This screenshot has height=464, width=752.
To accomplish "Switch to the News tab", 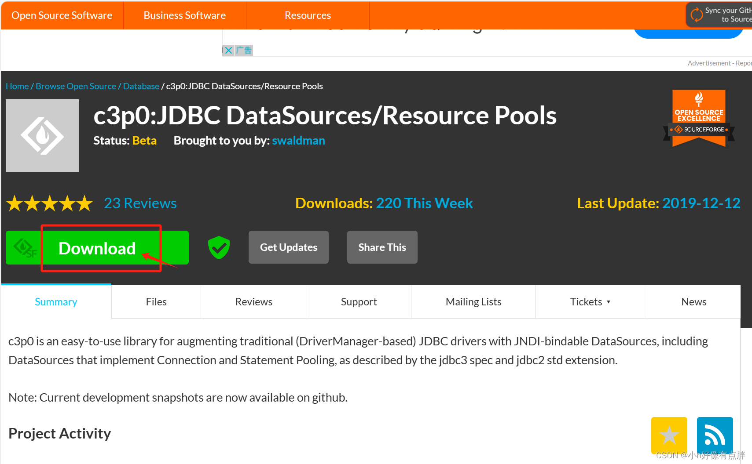I will click(x=694, y=302).
